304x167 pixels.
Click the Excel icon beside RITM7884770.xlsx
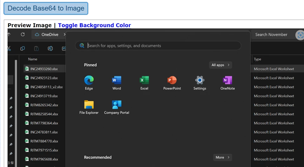[x=27, y=141]
